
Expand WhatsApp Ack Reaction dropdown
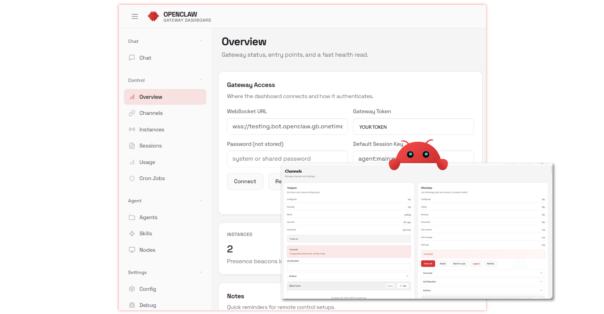coord(541,282)
